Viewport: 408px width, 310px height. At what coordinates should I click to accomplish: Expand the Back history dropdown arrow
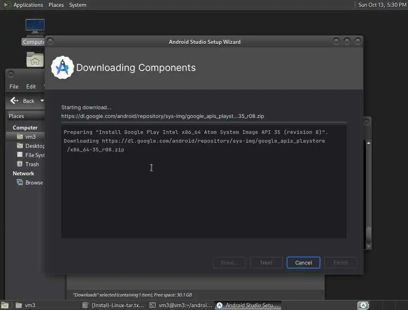point(42,100)
